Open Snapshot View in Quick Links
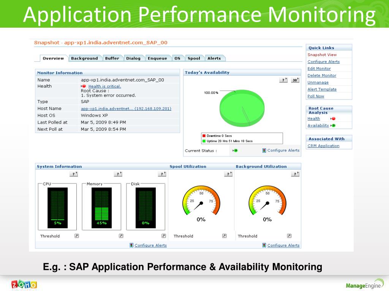 322,55
